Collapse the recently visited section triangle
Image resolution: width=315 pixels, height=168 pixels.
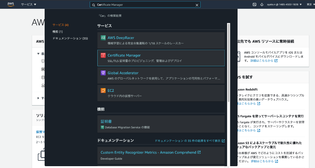(38, 54)
